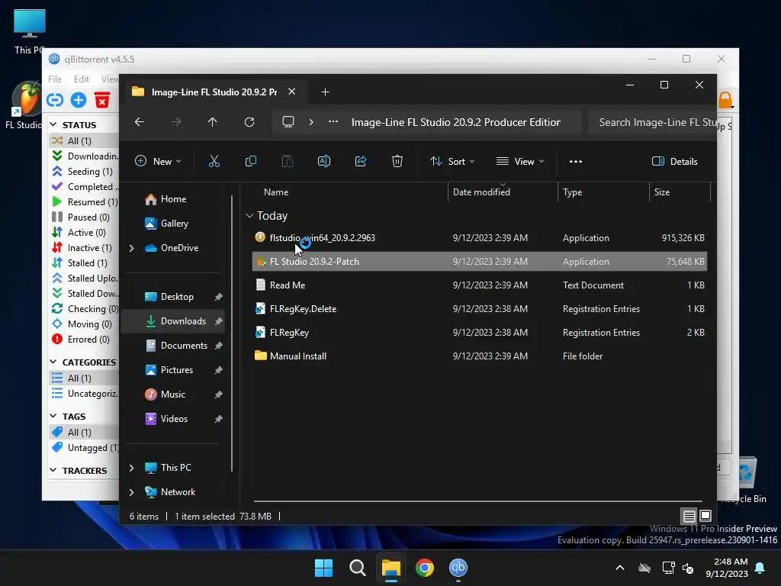The width and height of the screenshot is (781, 586).
Task: Go to Downloads in navigation pane
Action: pos(175,321)
